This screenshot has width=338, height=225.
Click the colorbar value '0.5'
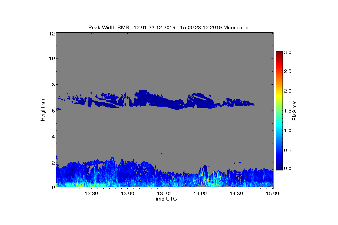(x=287, y=150)
